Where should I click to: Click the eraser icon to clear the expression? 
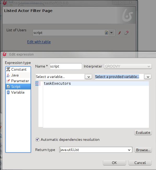126,33
